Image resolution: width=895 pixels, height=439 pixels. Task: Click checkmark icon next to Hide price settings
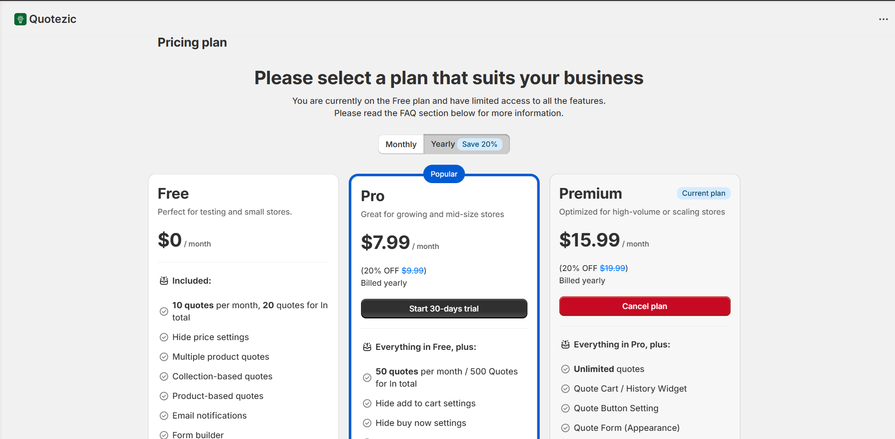164,337
